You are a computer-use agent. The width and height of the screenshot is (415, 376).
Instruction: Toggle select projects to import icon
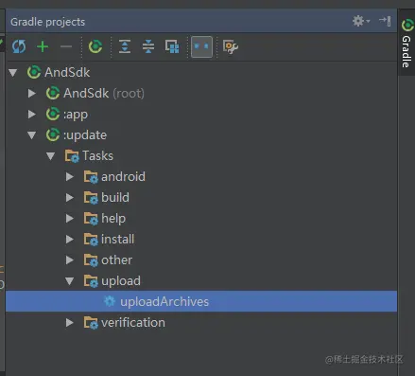[x=172, y=46]
